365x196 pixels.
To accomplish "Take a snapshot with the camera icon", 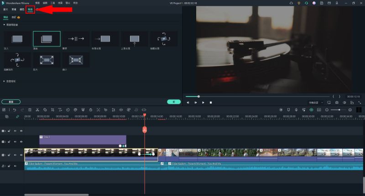I will [x=337, y=103].
